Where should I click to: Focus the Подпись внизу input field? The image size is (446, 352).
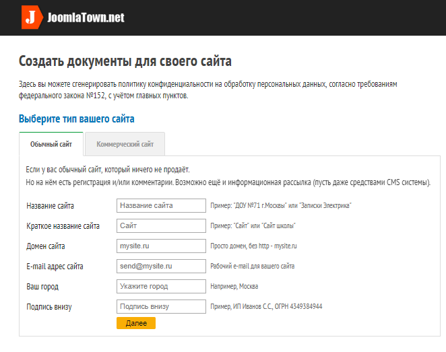(x=161, y=306)
